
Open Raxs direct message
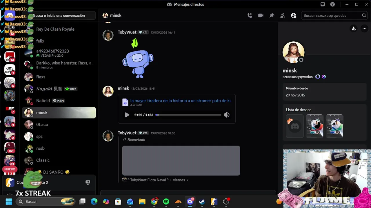(59, 77)
